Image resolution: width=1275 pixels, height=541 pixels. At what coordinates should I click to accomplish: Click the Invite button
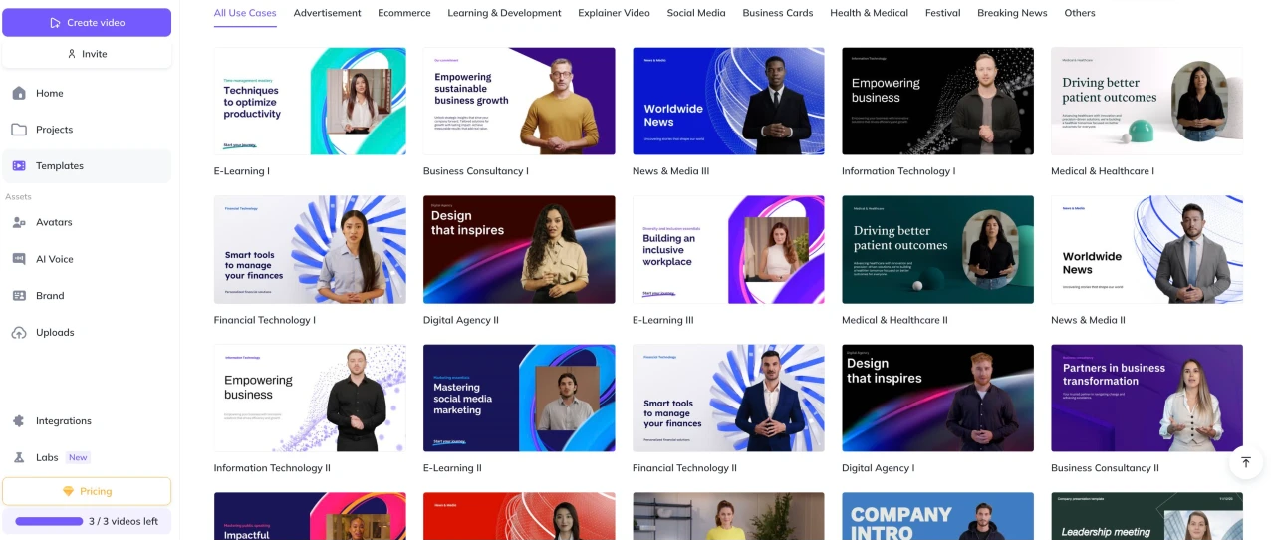point(87,54)
